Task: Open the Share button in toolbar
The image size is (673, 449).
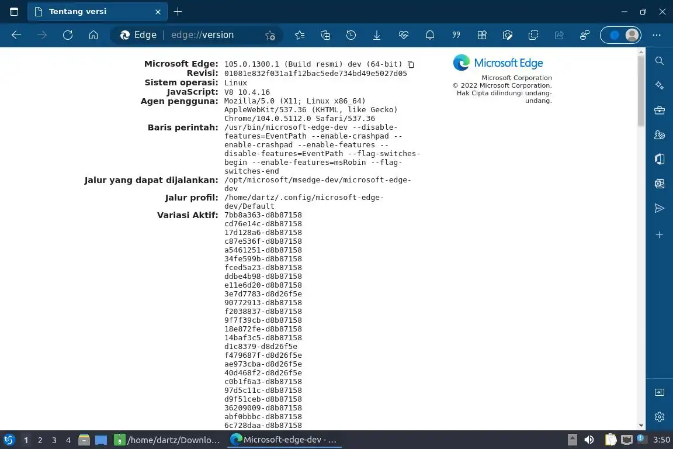Action: coord(559,35)
